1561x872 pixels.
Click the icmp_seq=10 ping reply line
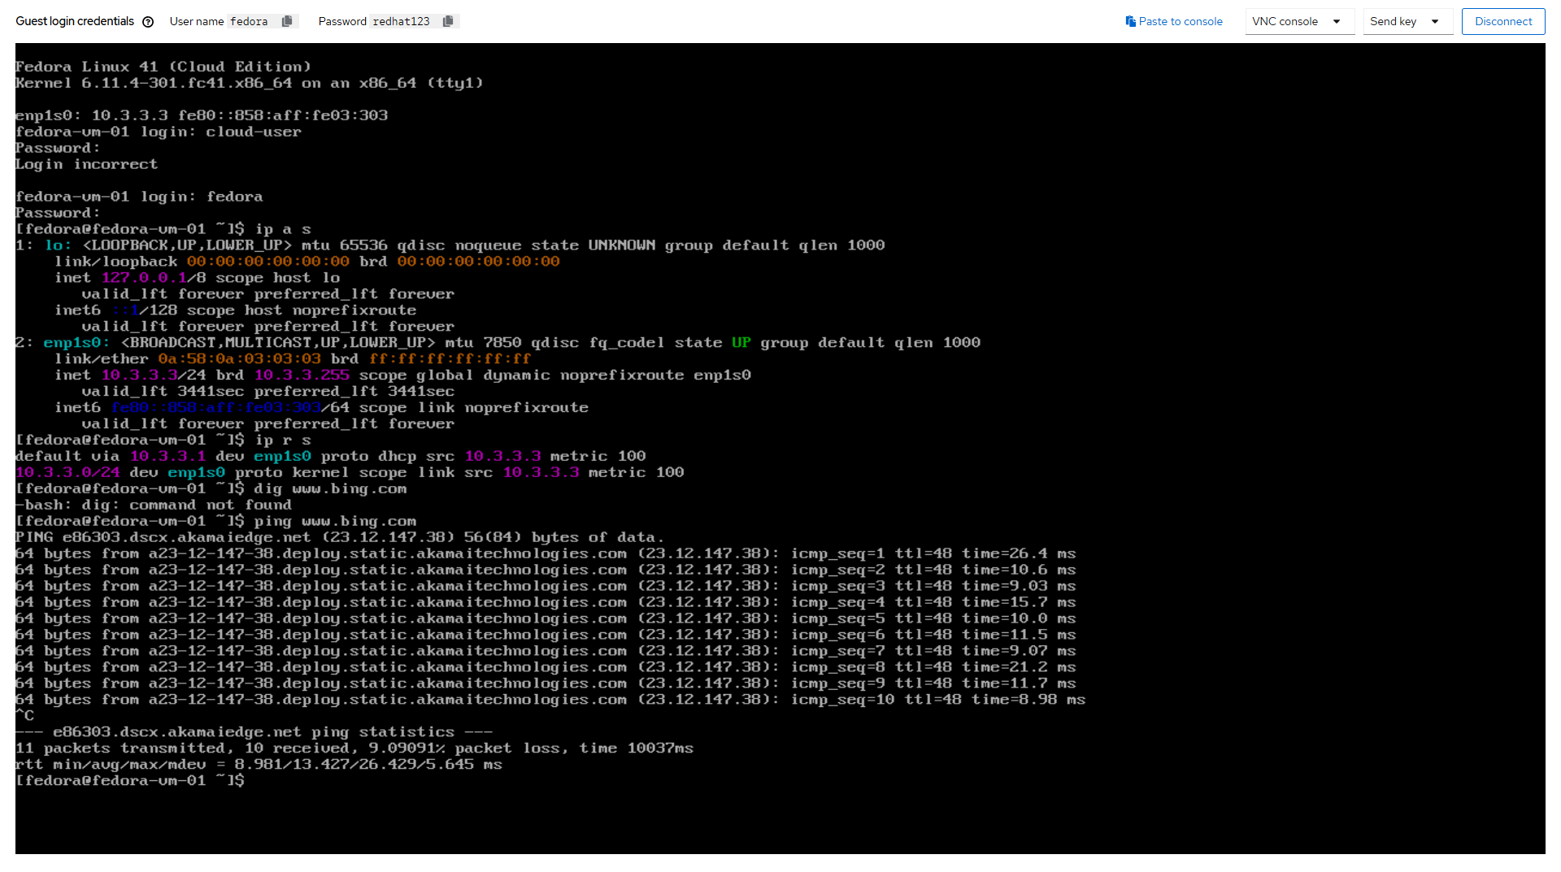click(x=550, y=700)
